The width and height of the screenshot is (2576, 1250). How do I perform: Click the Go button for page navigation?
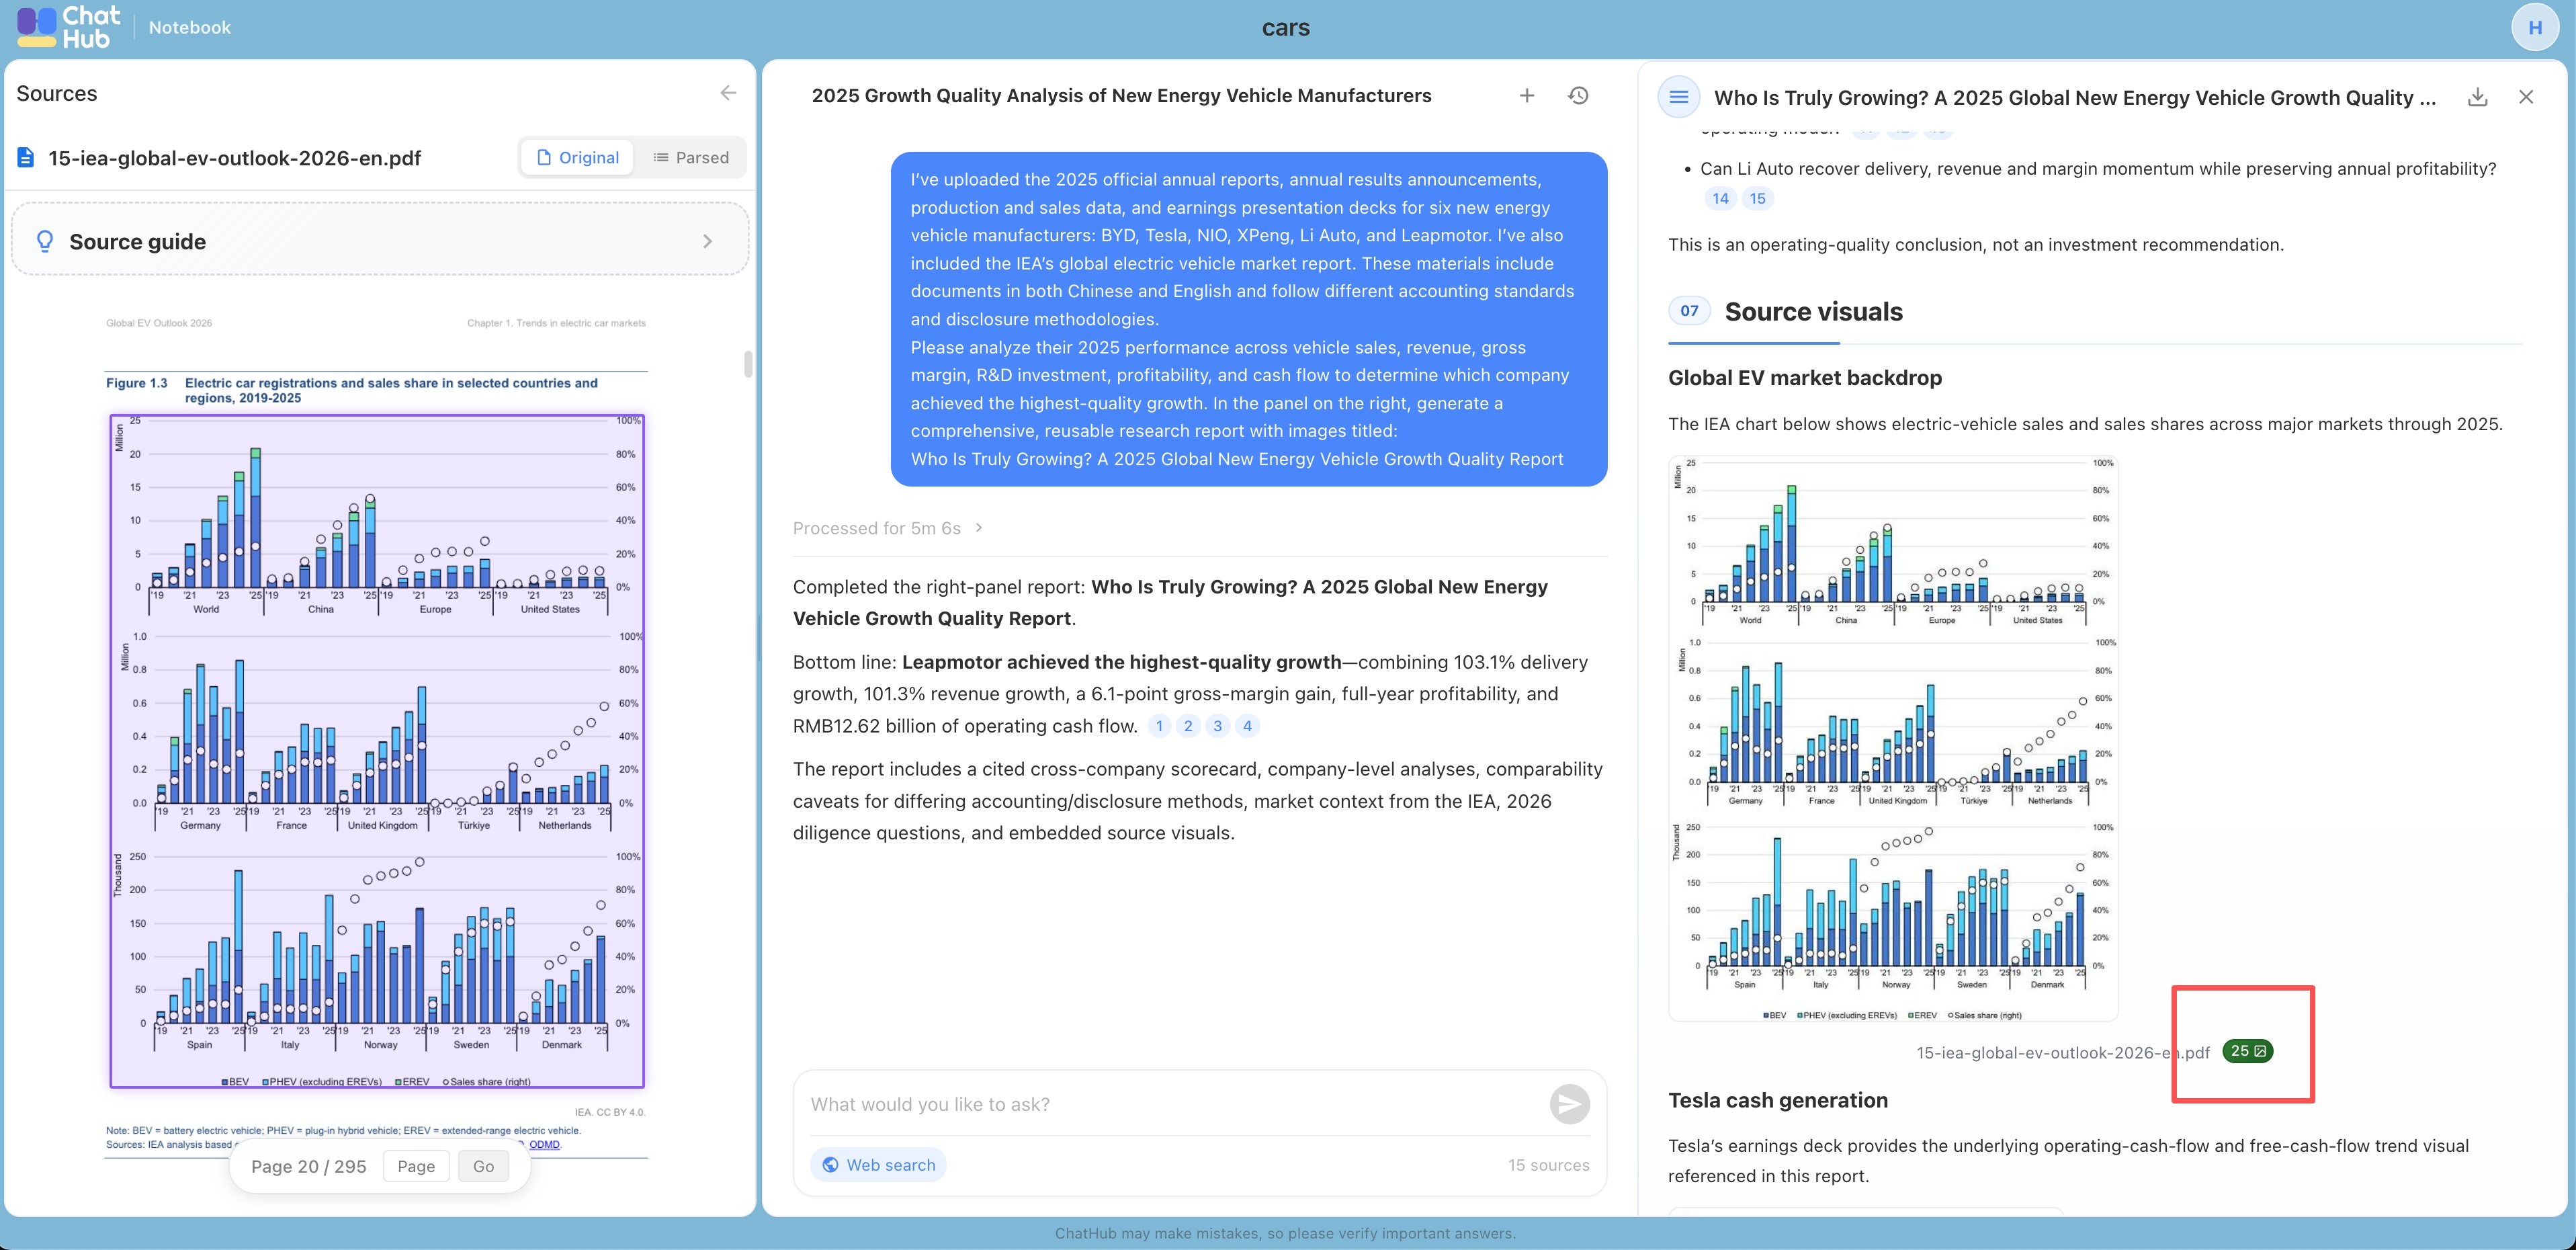point(483,1166)
